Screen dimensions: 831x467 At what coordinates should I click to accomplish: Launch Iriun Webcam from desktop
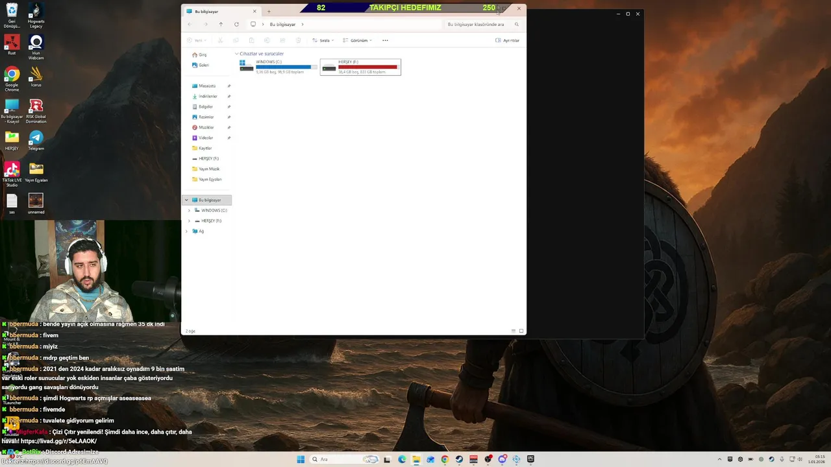point(36,47)
